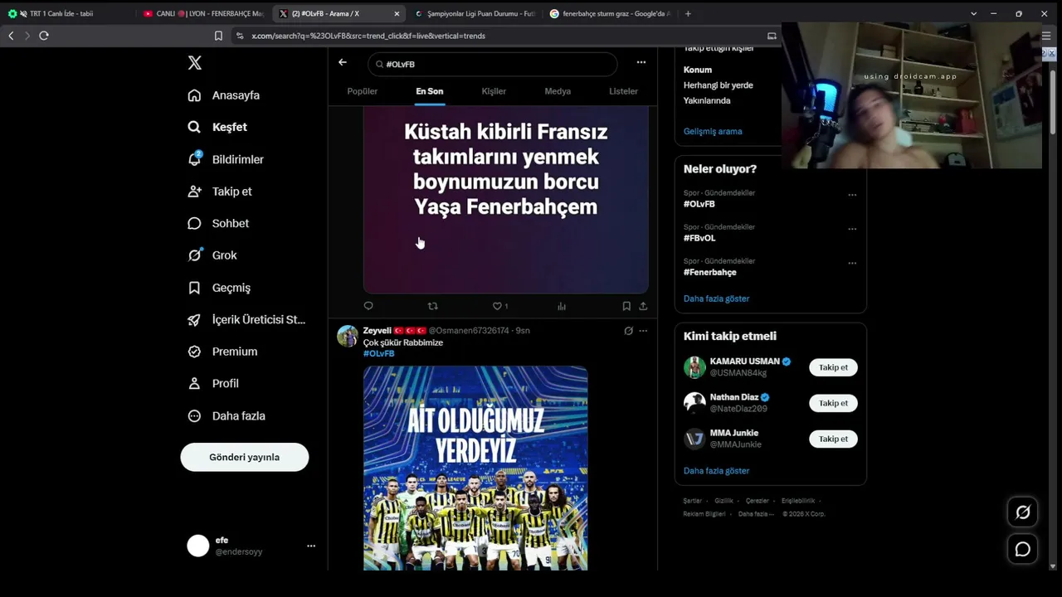Select the En Son tab
This screenshot has height=597, width=1062.
(x=430, y=91)
